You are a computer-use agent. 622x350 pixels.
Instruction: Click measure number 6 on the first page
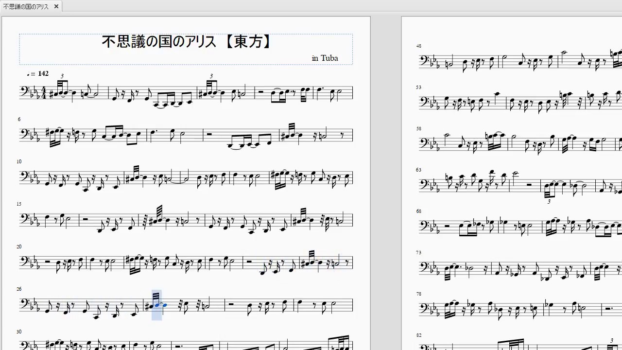coord(19,120)
